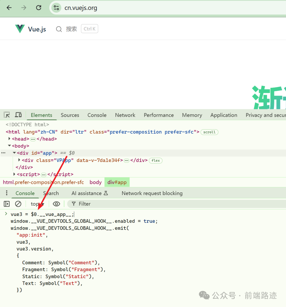Select the <!DOCTYPE html> line

[28, 125]
